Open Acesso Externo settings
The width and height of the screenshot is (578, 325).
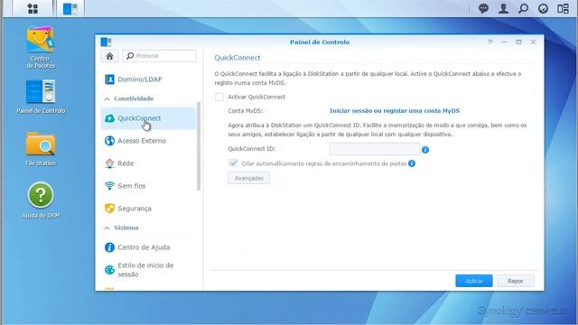[x=148, y=141]
